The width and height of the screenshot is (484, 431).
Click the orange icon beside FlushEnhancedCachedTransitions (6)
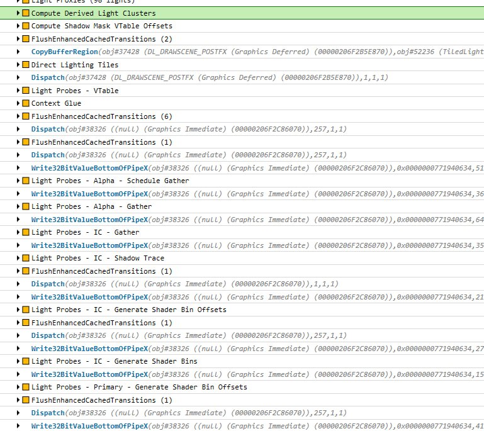coord(26,116)
